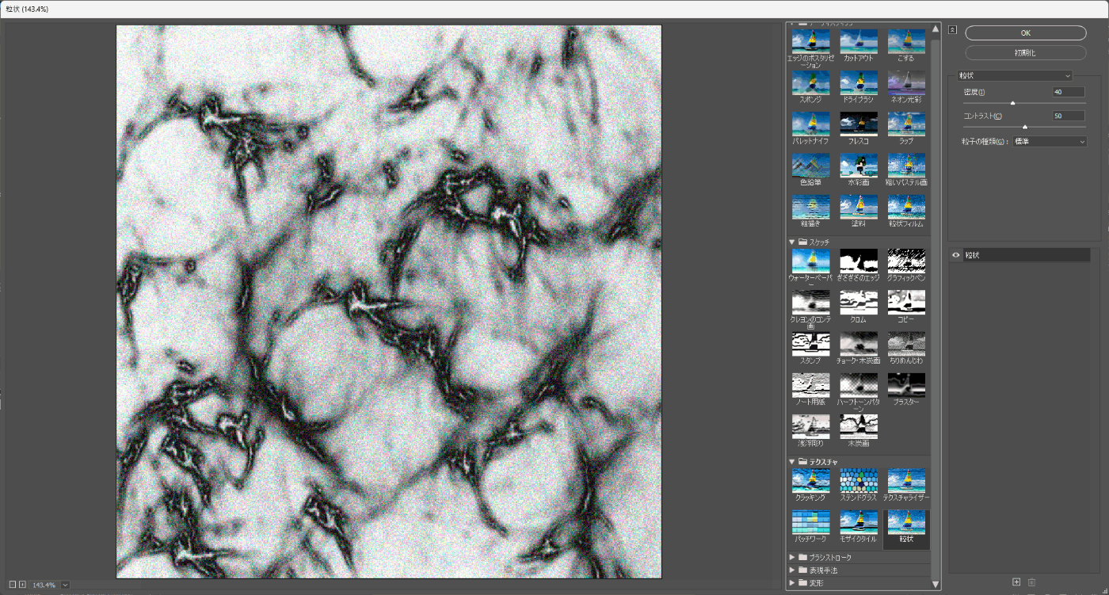This screenshot has width=1109, height=595.
Task: Collapse the スケッチ filter folder
Action: [792, 241]
